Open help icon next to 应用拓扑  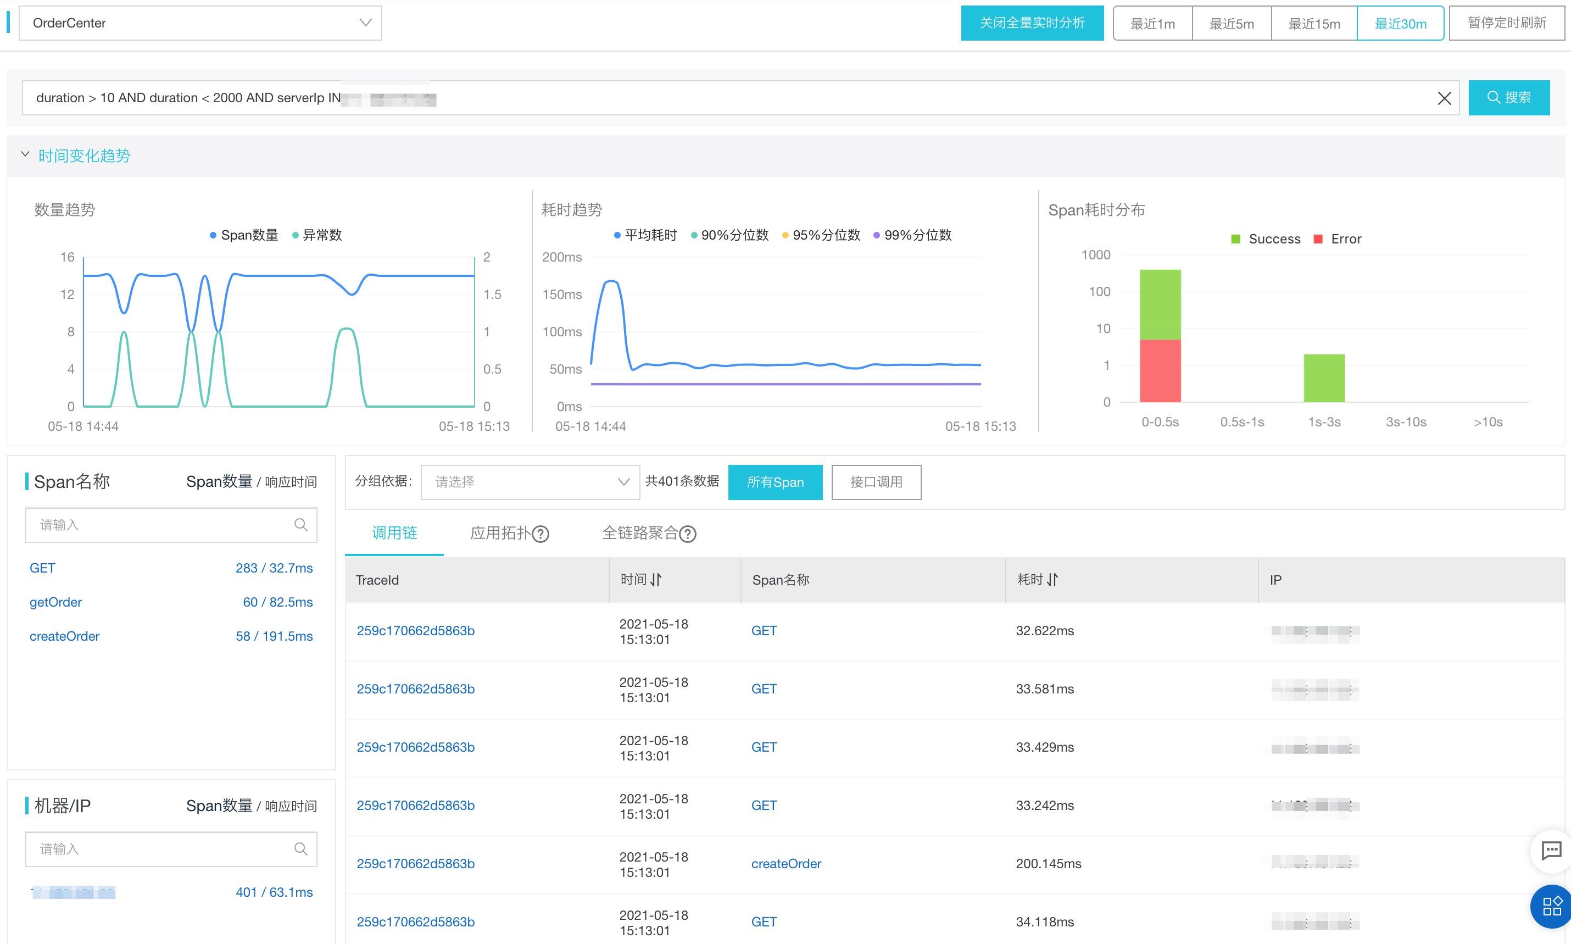point(541,534)
